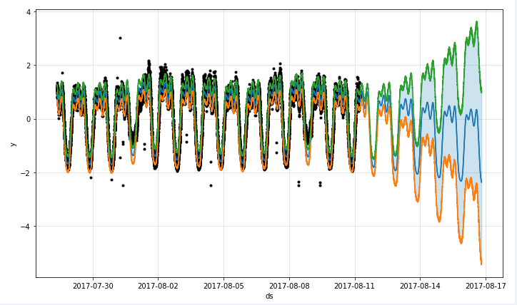The height and width of the screenshot is (305, 517).
Task: Click the highest peak of the green forecast line
Action: tap(476, 23)
